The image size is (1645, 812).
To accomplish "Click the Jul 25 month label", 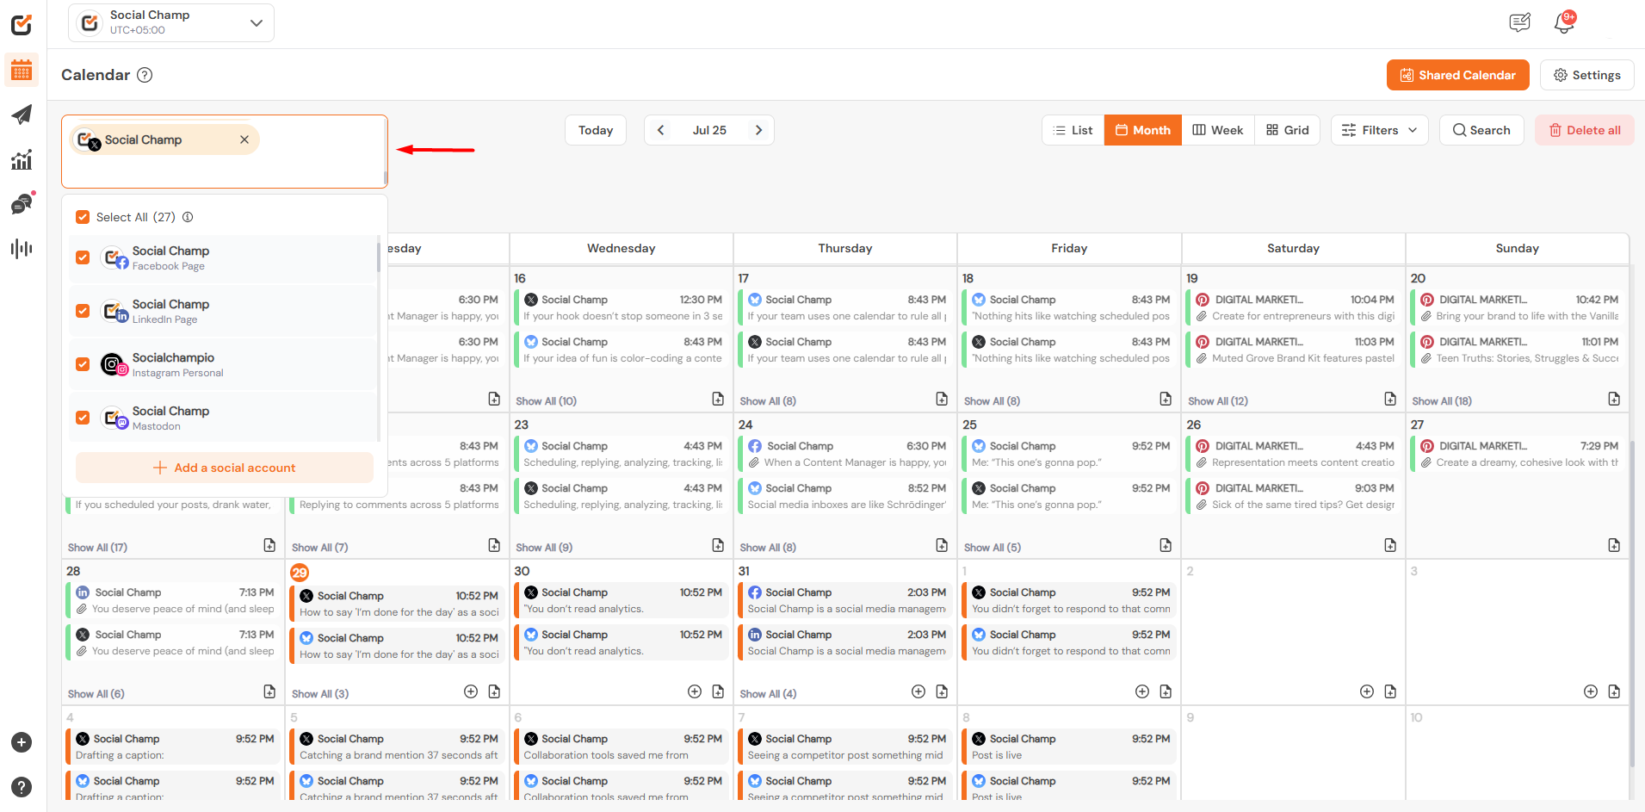I will coord(709,130).
